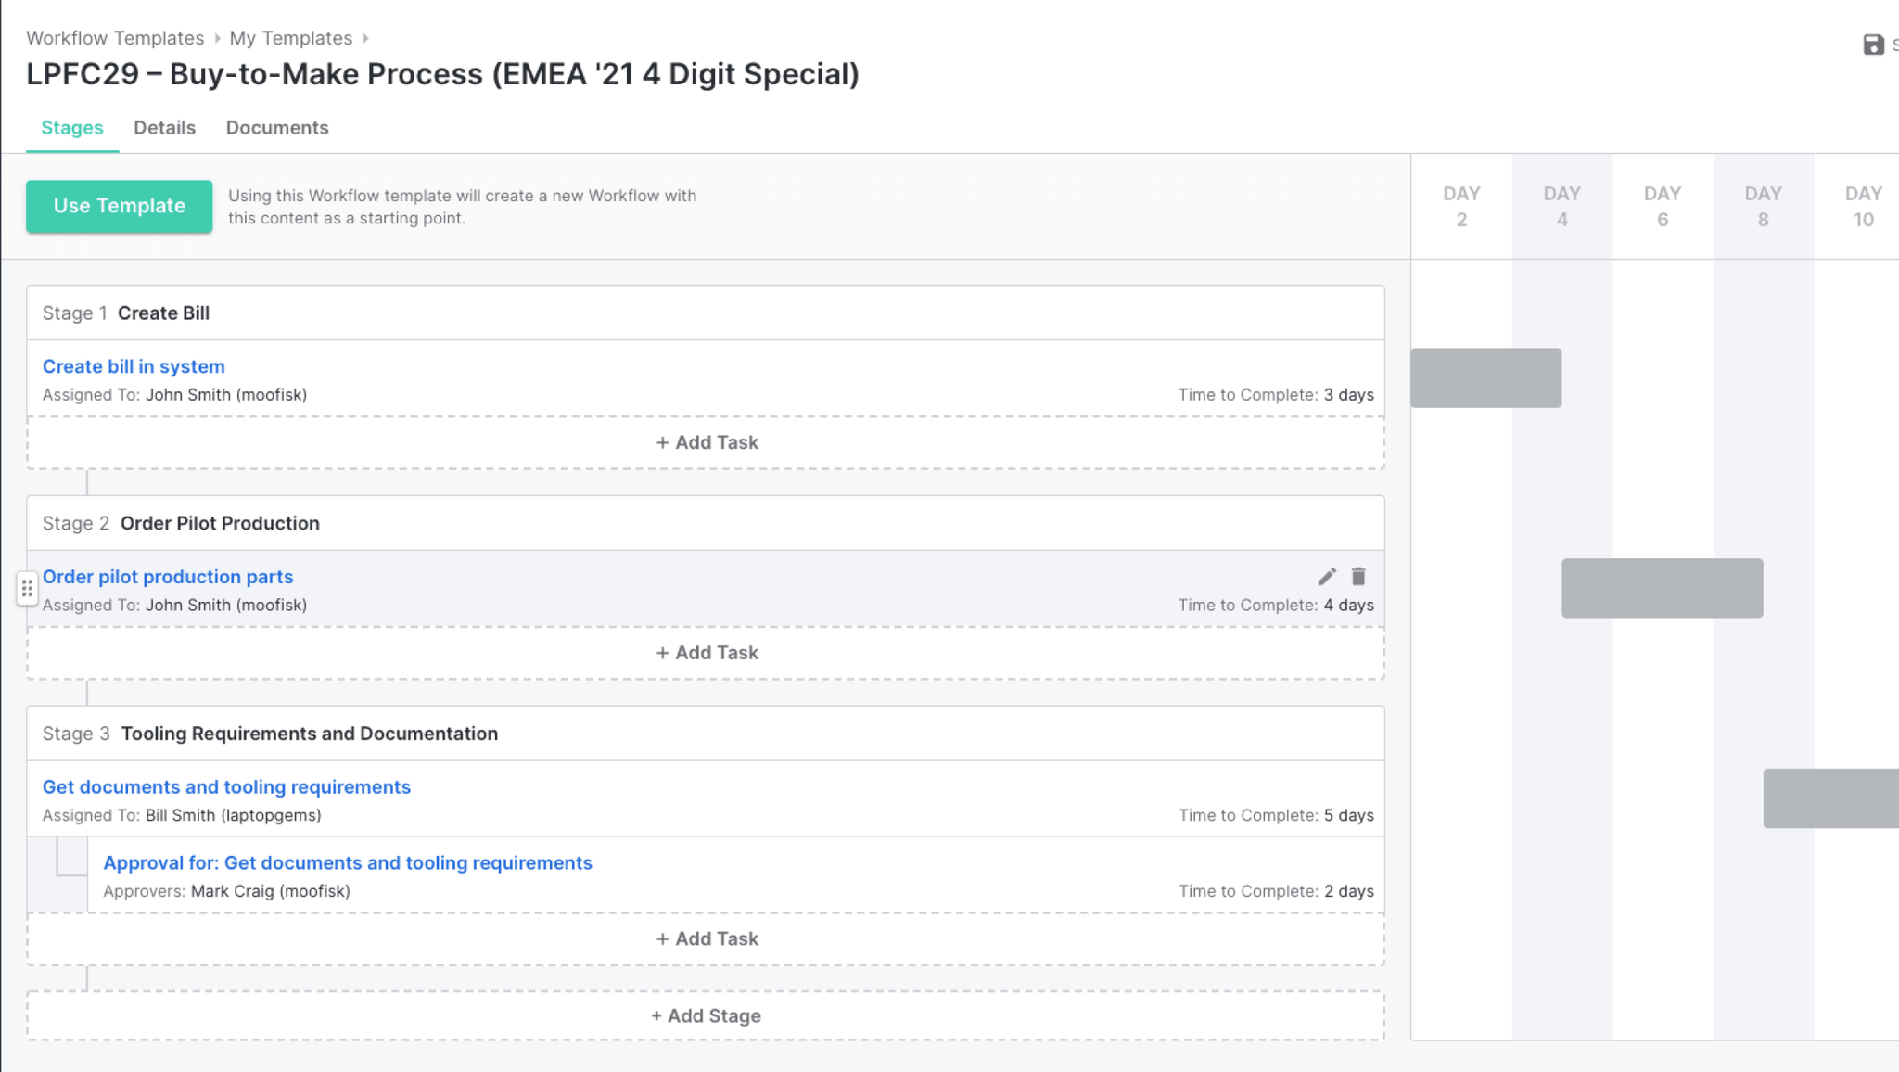Viewport: 1899px width, 1072px height.
Task: Click the trash delete icon on Order pilot task
Action: (x=1358, y=577)
